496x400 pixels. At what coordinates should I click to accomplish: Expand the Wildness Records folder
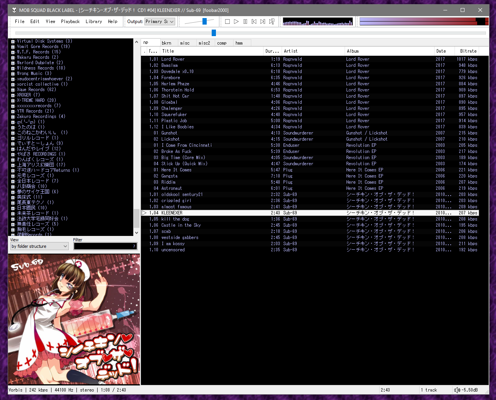[13, 68]
